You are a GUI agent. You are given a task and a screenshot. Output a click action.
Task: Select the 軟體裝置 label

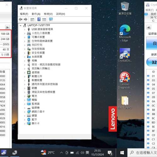(x=37, y=80)
